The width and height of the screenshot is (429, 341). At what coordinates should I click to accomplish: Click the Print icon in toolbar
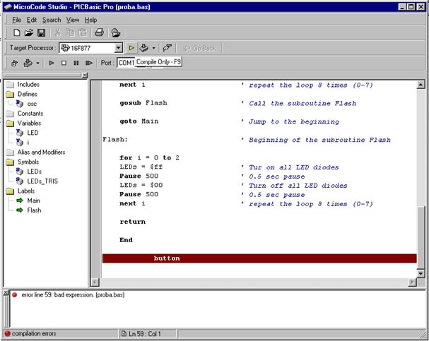tap(100, 33)
